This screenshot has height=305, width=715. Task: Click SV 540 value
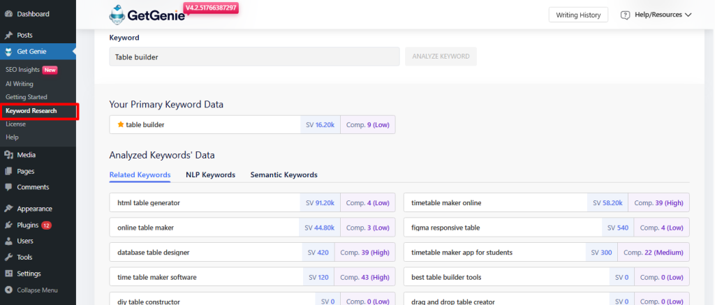[618, 228]
